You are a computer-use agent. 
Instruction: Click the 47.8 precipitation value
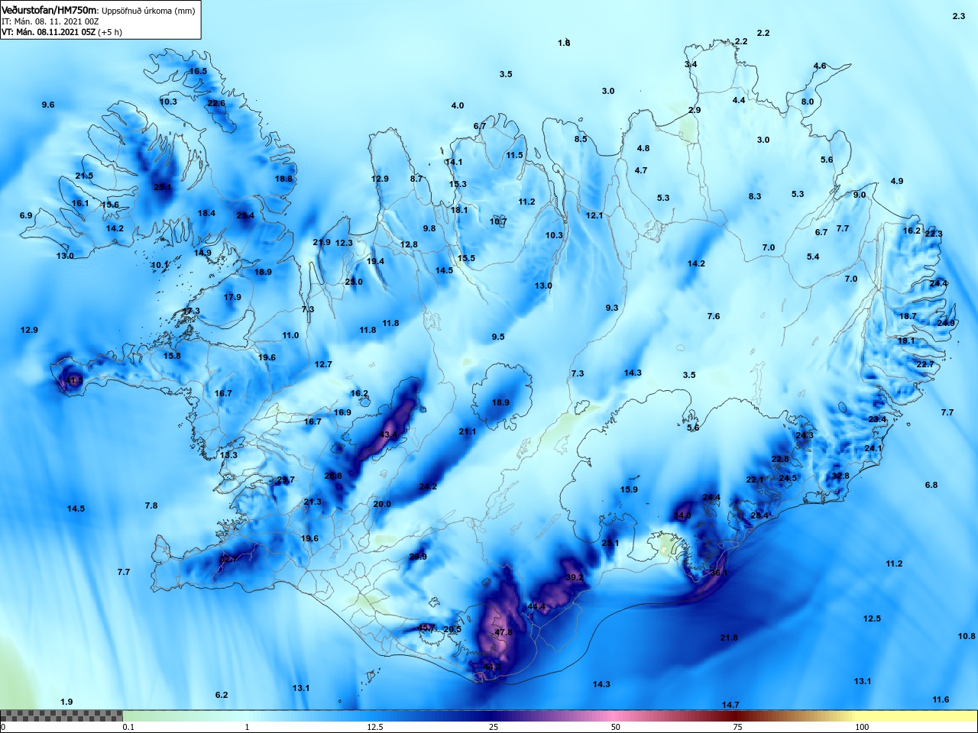[504, 633]
